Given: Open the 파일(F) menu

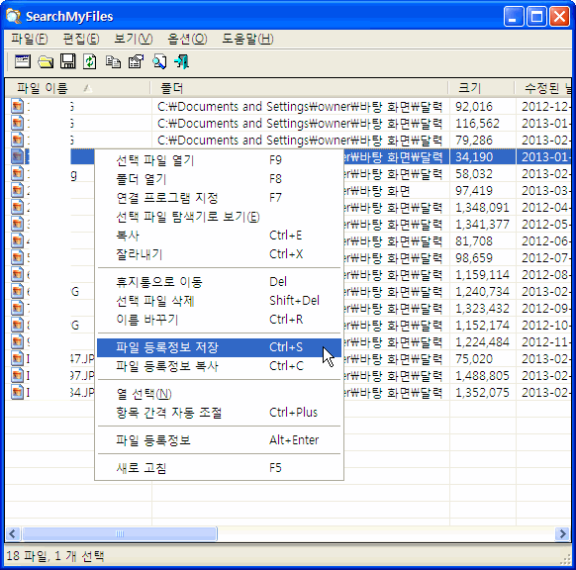Looking at the screenshot, I should click(x=30, y=39).
